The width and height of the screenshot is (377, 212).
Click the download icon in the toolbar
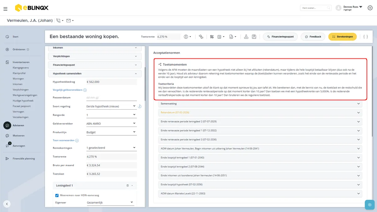tap(246, 37)
